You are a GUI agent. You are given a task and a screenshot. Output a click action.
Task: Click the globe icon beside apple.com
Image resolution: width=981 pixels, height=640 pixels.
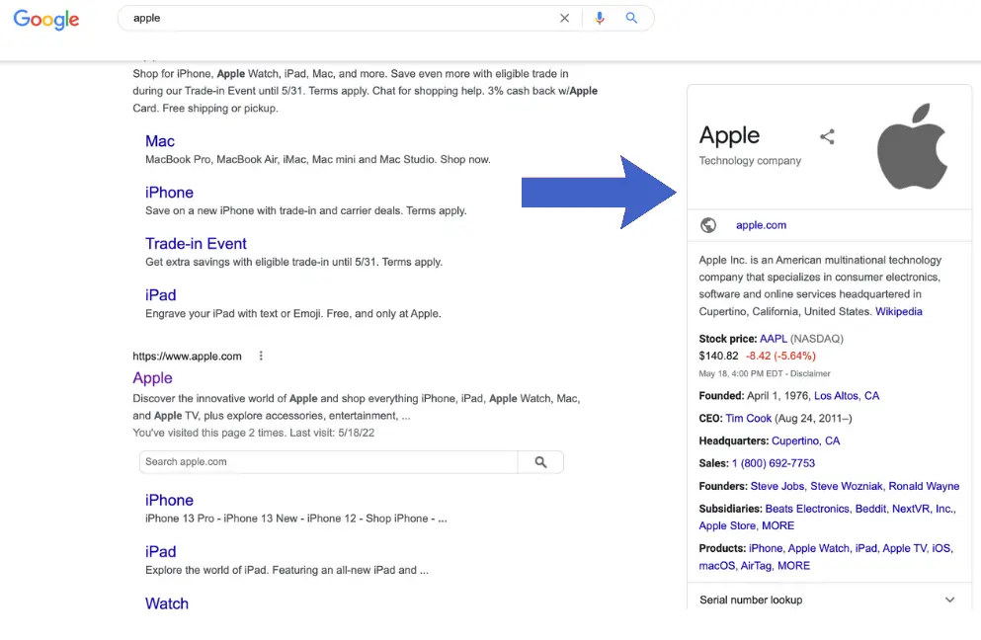[708, 225]
